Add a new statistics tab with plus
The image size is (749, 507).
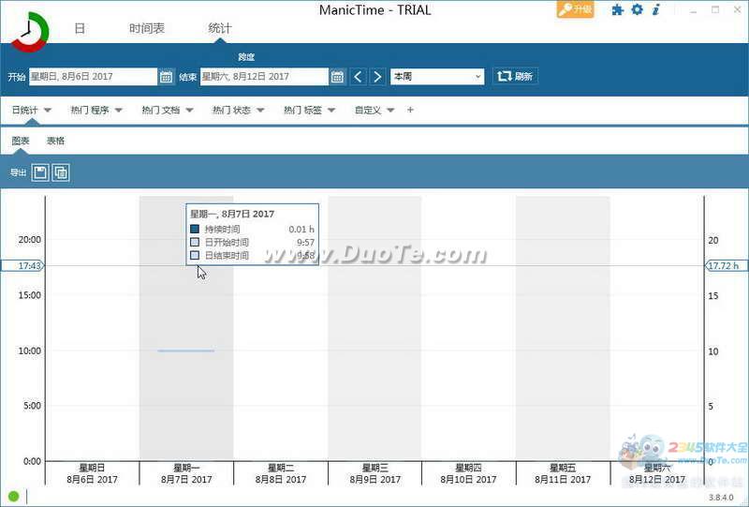[x=410, y=111]
